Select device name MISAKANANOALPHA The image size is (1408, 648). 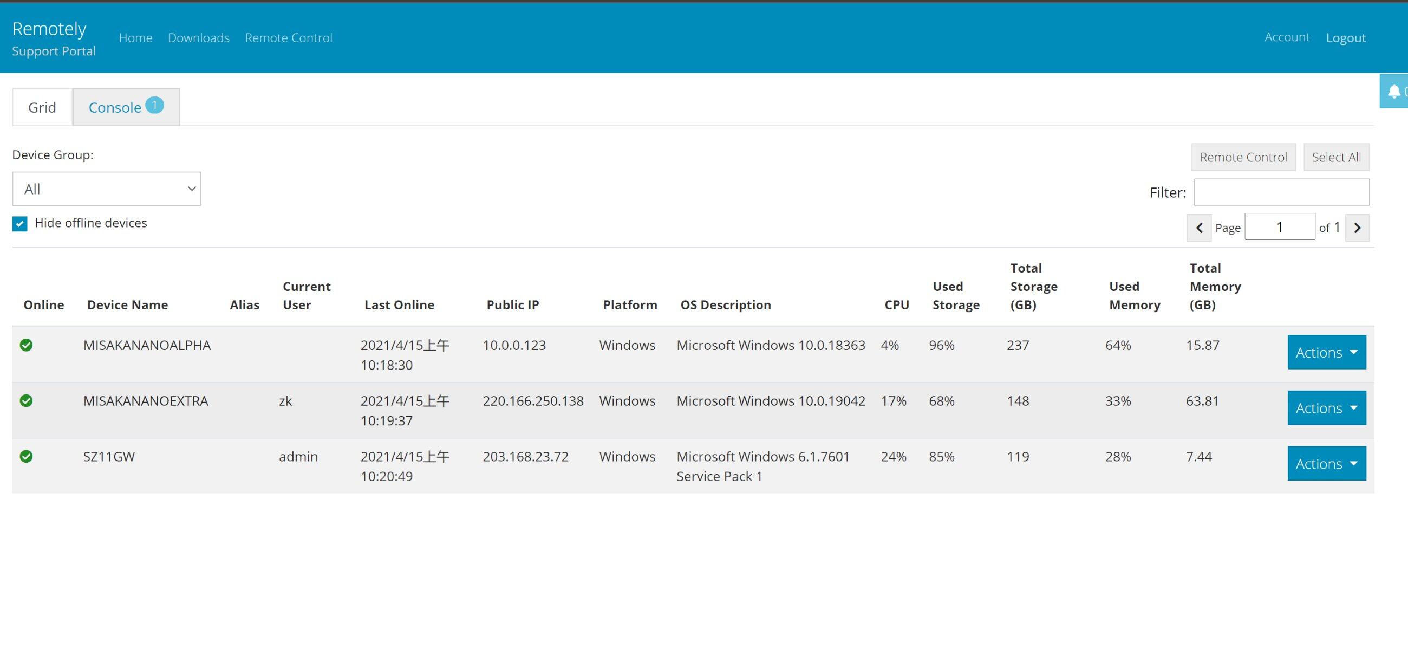tap(147, 345)
